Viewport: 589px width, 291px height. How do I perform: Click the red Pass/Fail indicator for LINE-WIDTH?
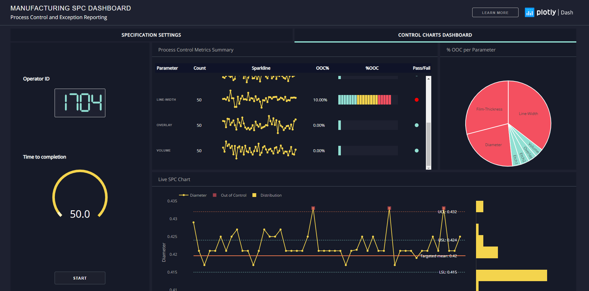pos(416,99)
